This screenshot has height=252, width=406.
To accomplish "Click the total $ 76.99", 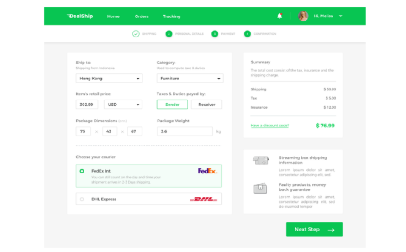I will (x=325, y=126).
